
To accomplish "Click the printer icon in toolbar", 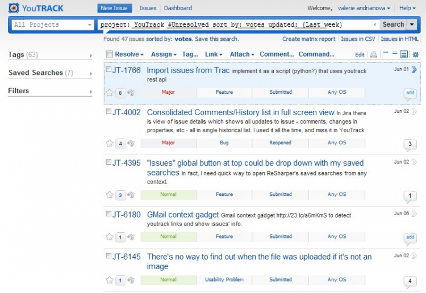I will (374, 55).
